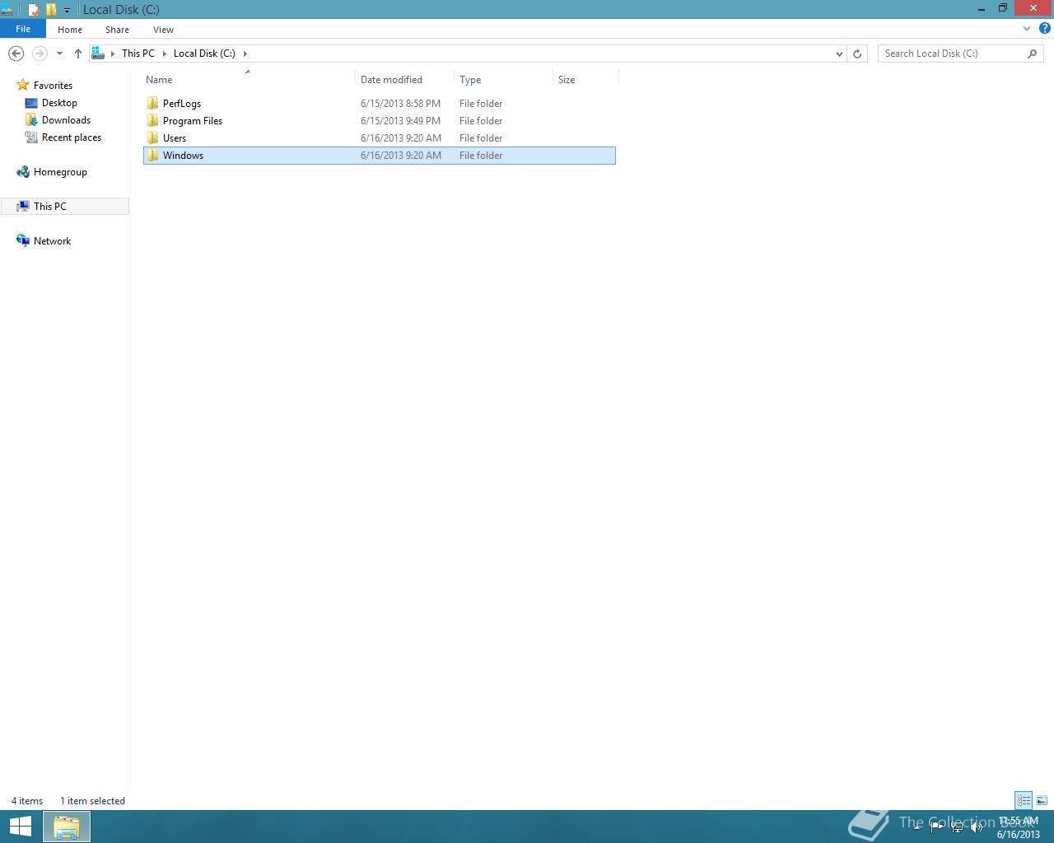Select the Users folder icon
Image resolution: width=1054 pixels, height=843 pixels.
pos(152,138)
